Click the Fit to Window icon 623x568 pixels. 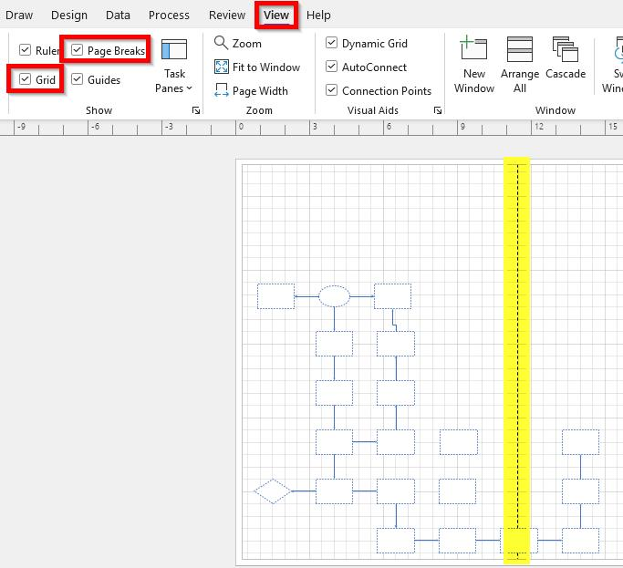(x=222, y=67)
